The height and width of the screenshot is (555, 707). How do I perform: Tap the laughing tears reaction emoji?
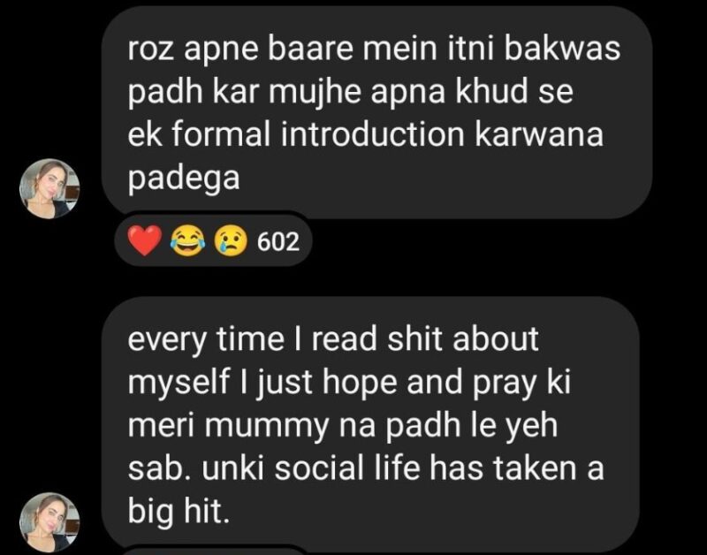(x=187, y=241)
